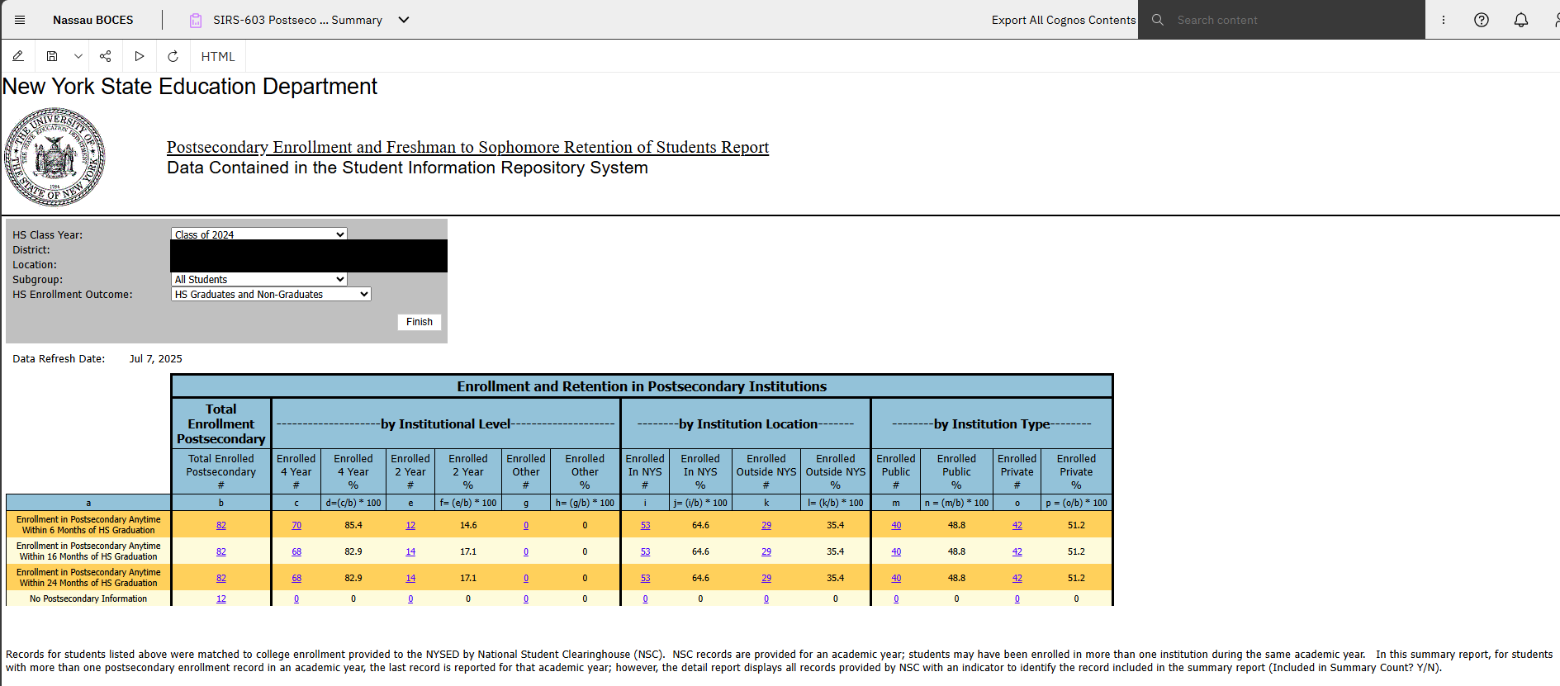
Task: Open the hamburger navigation menu
Action: pyautogui.click(x=20, y=20)
